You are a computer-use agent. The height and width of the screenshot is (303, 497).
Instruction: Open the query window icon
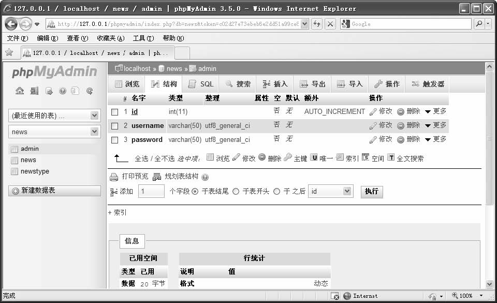click(x=49, y=91)
